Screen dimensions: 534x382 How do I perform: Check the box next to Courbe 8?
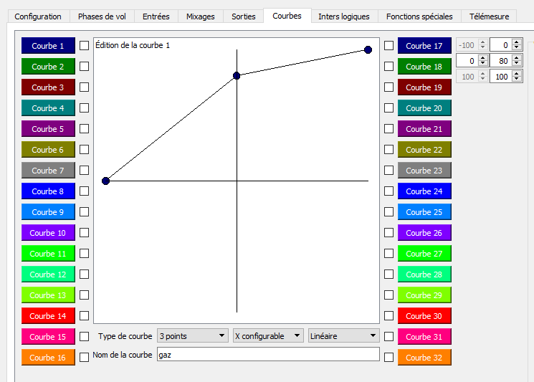(84, 191)
